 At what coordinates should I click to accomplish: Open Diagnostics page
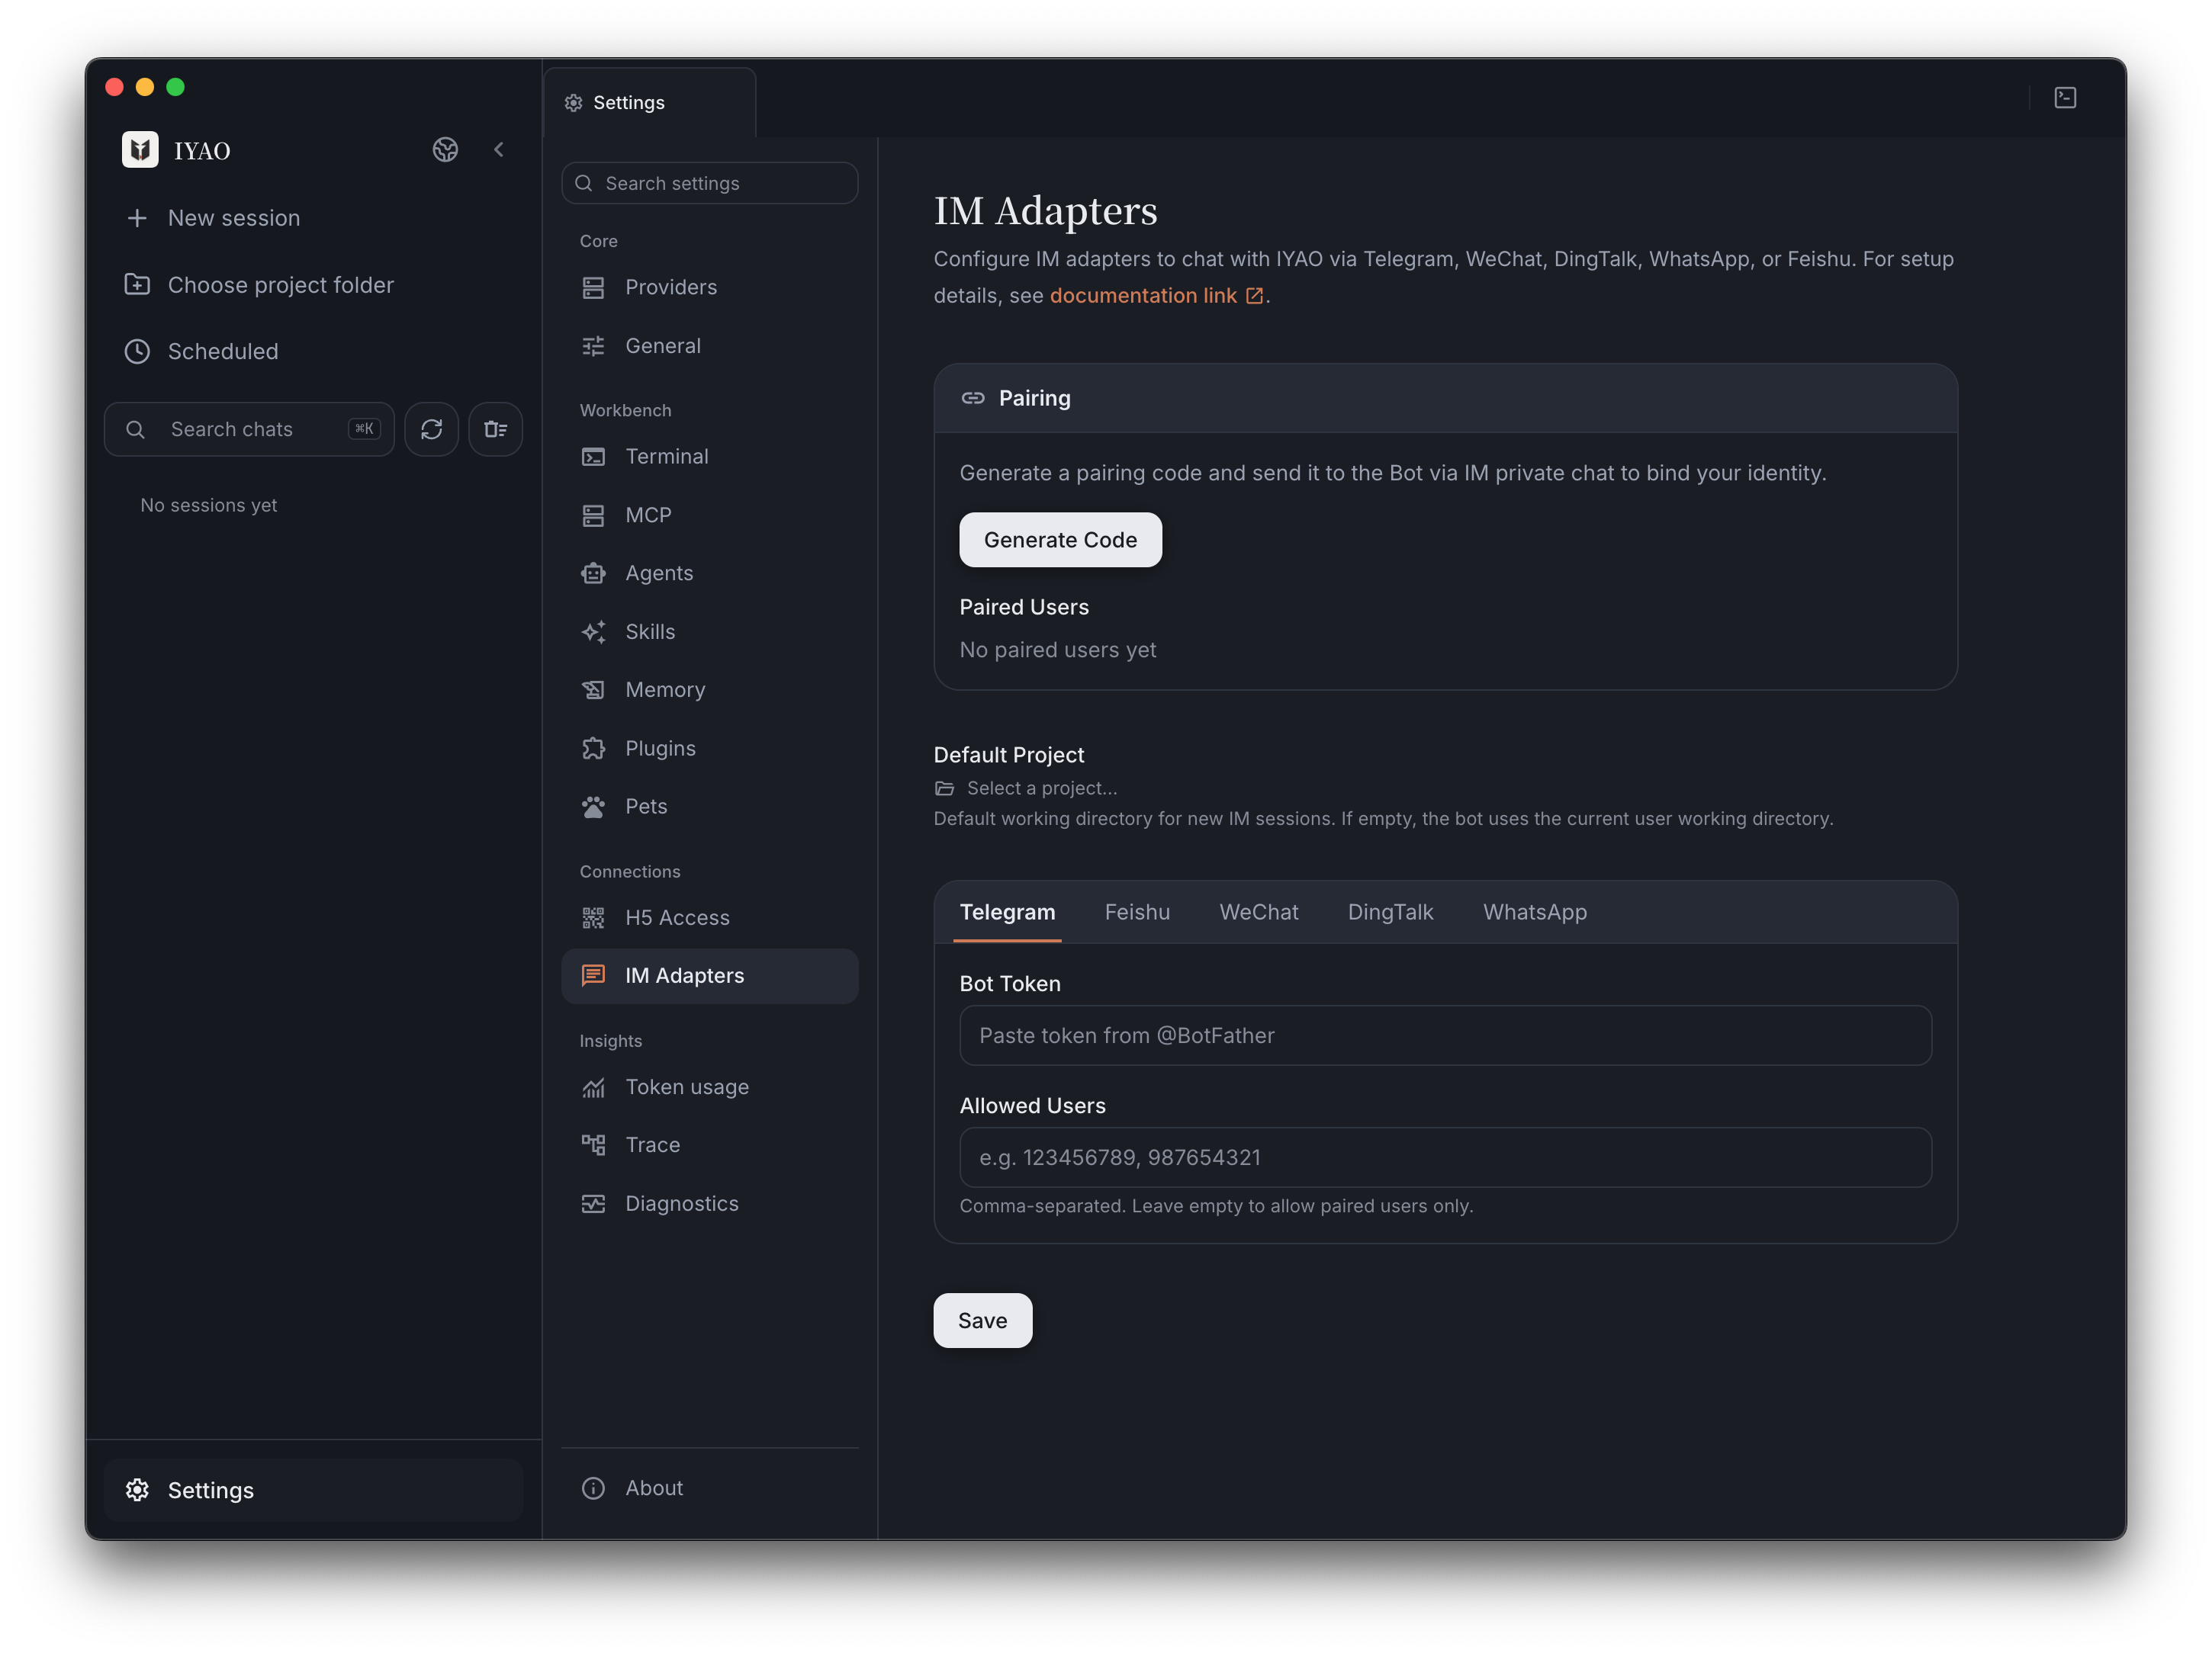click(x=710, y=1204)
